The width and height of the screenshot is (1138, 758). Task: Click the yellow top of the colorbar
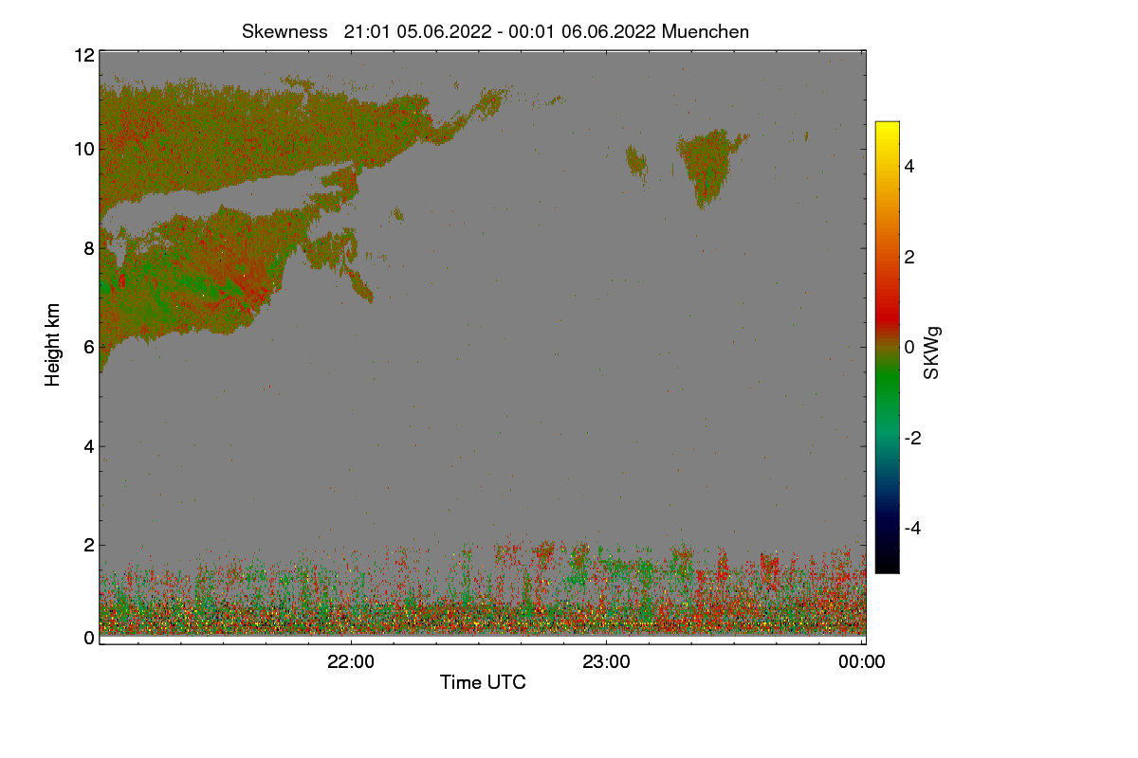(x=887, y=131)
